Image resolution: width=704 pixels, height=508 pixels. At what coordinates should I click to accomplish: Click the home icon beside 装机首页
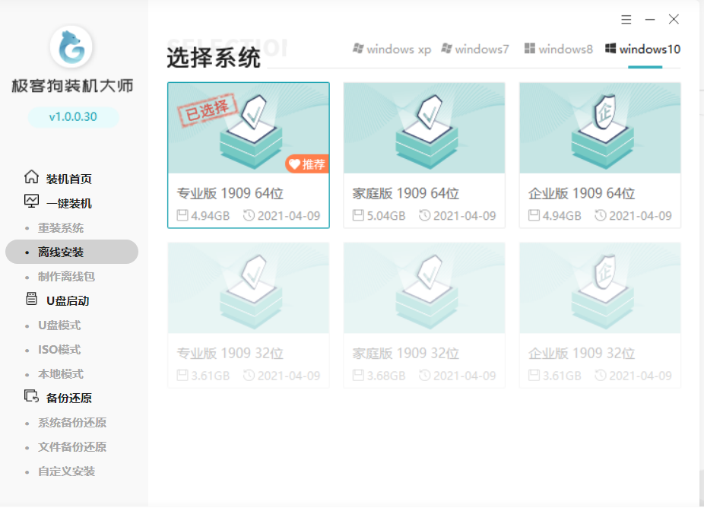click(x=31, y=177)
